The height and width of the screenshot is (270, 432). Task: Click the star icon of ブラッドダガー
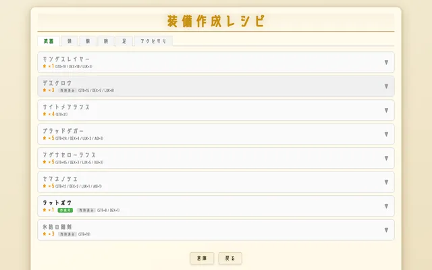tap(45, 138)
